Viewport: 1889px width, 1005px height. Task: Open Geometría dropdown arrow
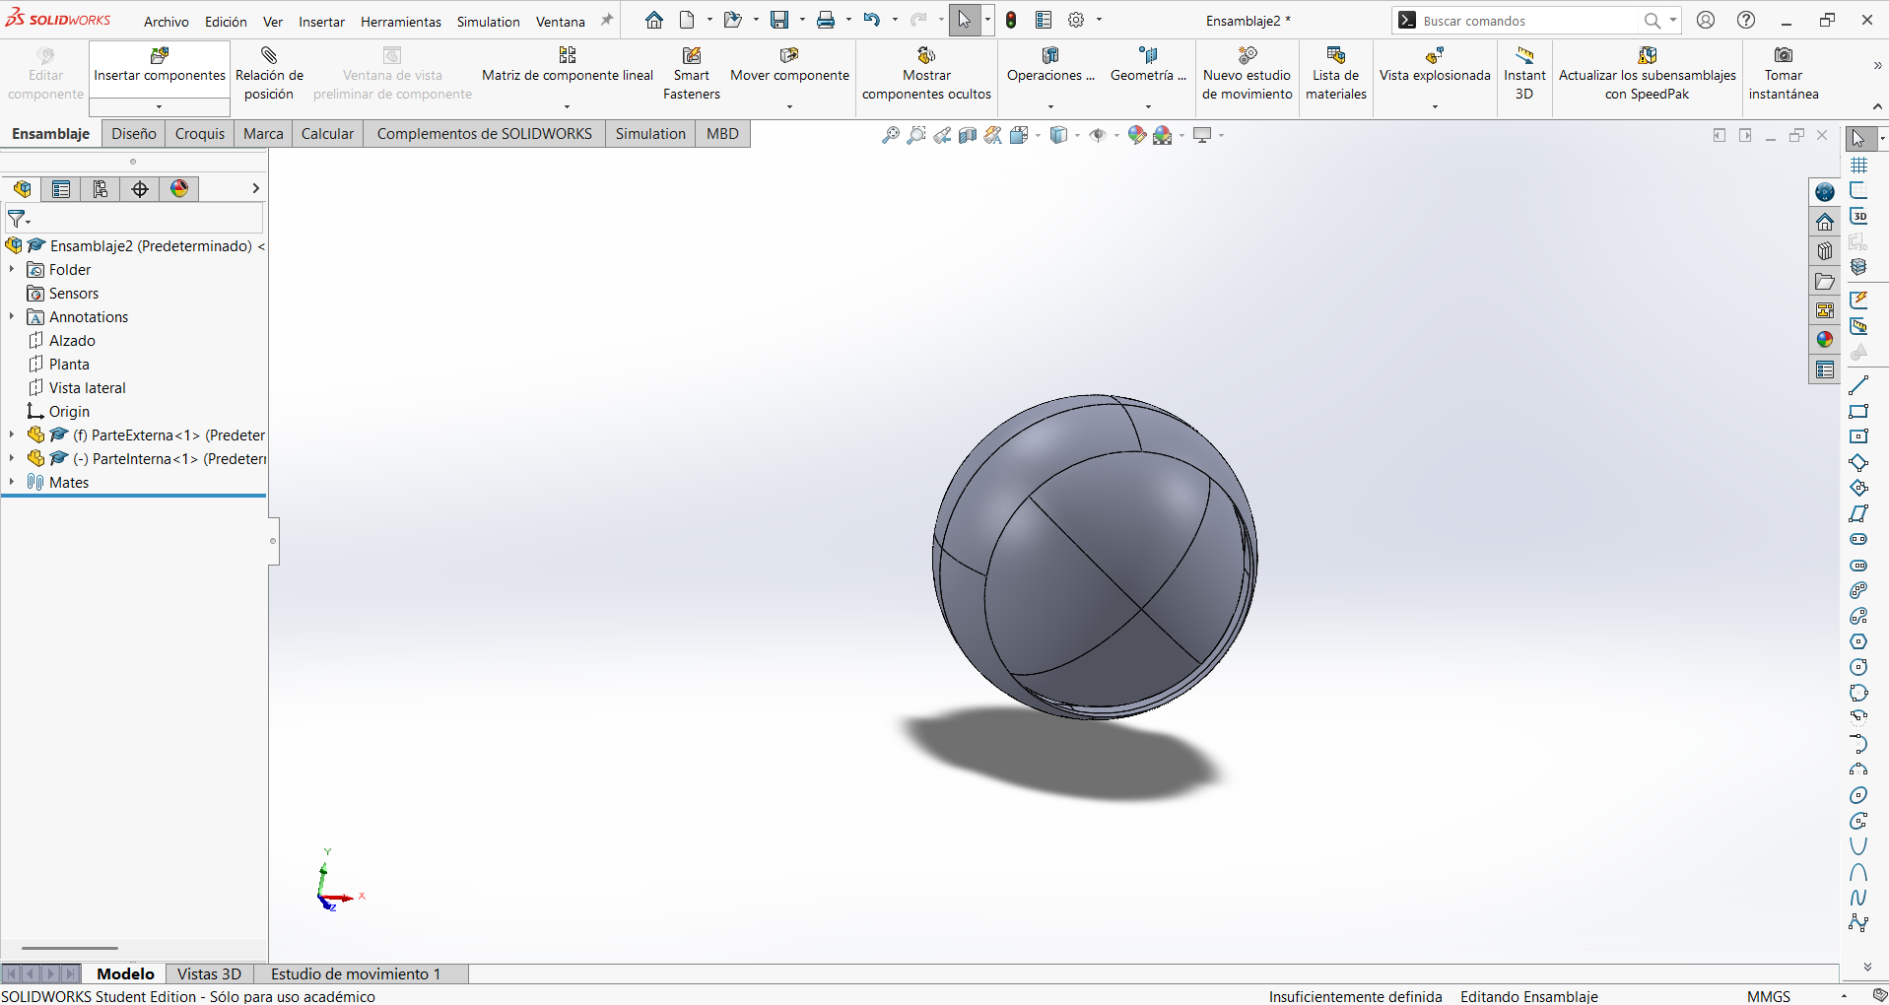[x=1148, y=106]
